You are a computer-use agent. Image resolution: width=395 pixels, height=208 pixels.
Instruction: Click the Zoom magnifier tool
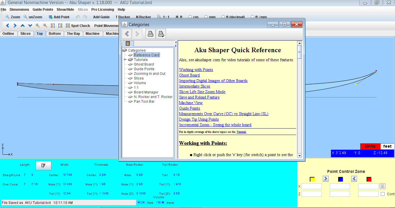tap(13, 17)
